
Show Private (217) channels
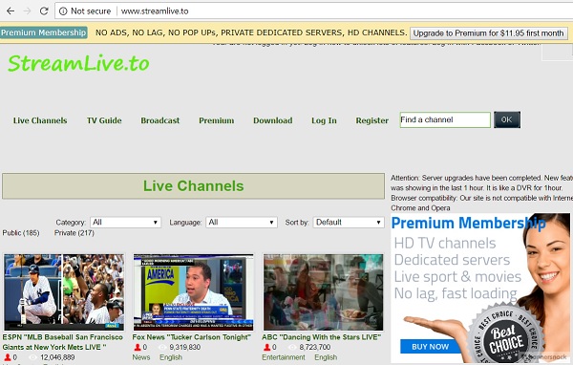tap(74, 233)
